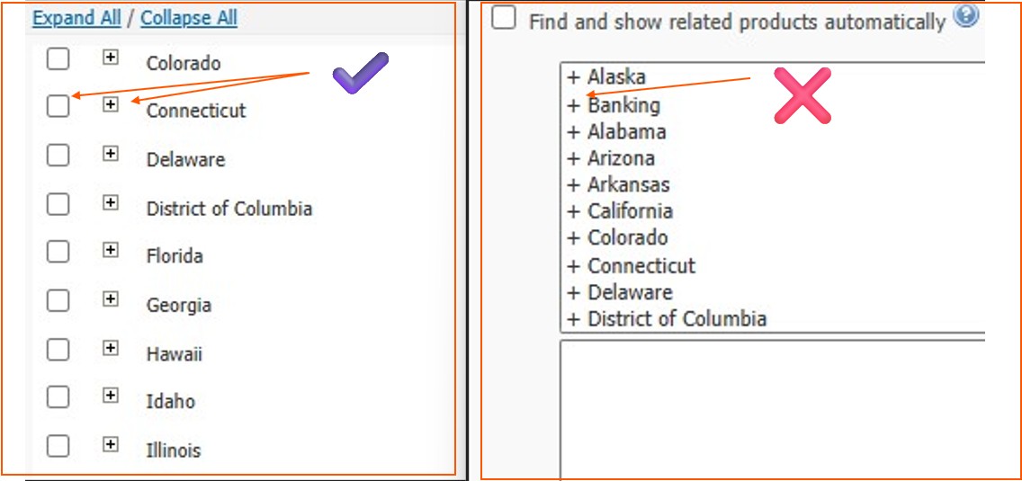This screenshot has width=1022, height=481.
Task: Check the Colorado checkbox
Action: [58, 59]
